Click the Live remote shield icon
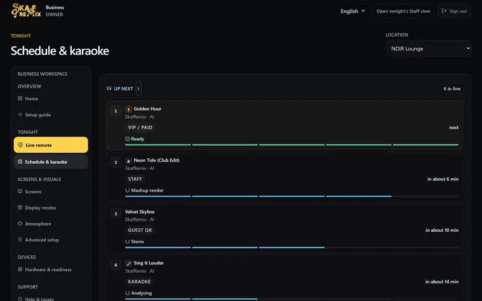 click(20, 145)
